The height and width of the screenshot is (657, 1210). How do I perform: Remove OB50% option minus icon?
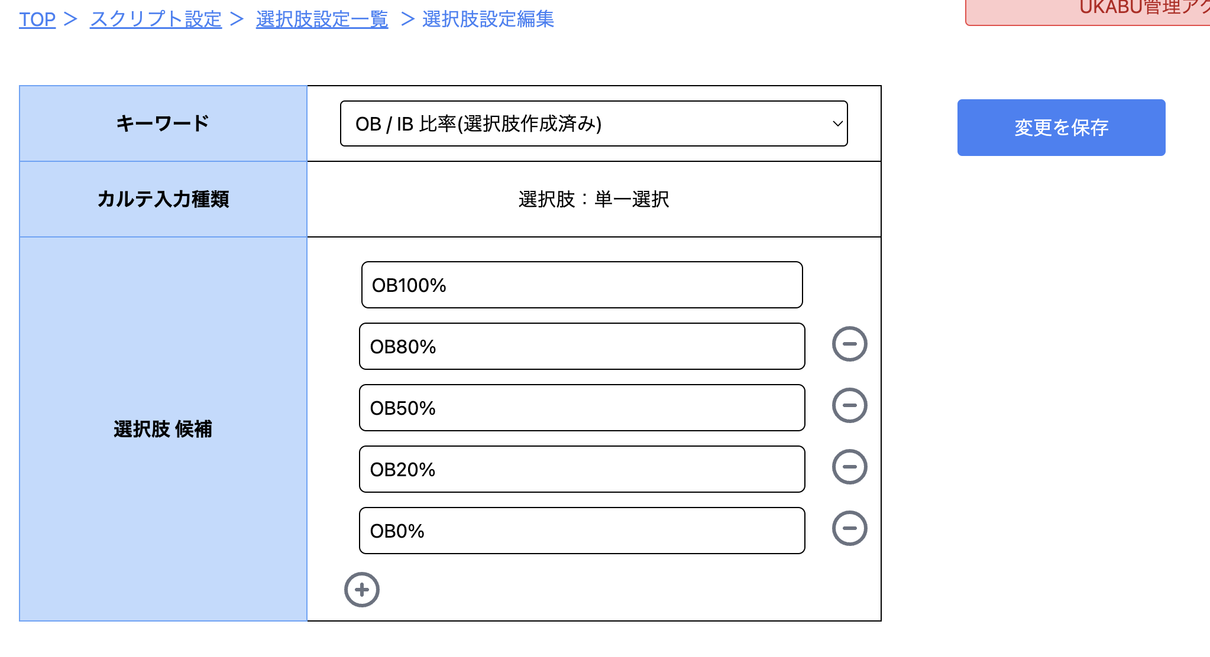850,405
